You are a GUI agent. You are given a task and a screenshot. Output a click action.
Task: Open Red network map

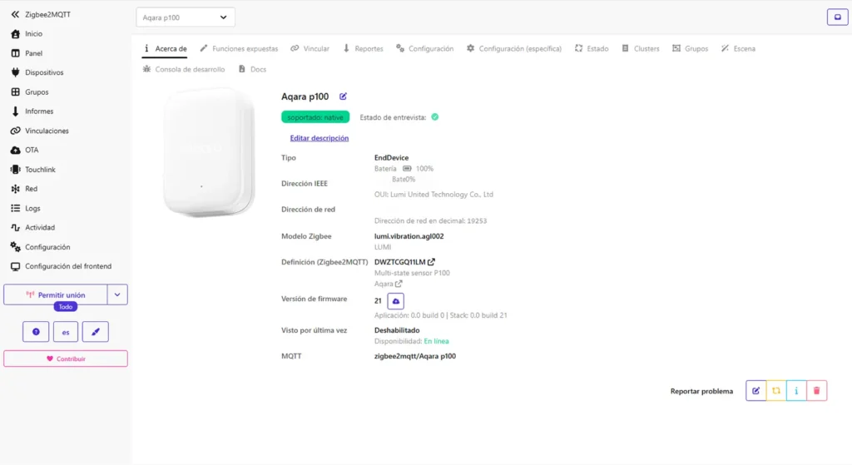[x=24, y=189]
